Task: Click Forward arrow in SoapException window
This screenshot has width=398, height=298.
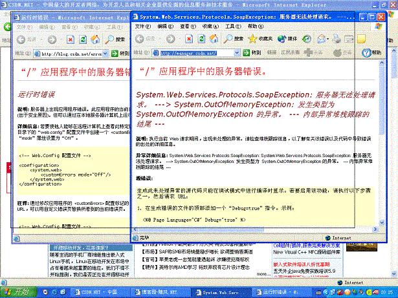Action: click(x=171, y=39)
